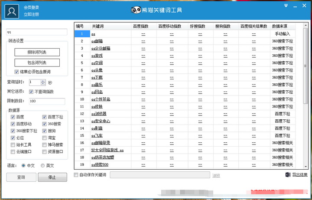Viewport: 312px width, 200px height.
Task: Select 中文 language radio button
Action: pyautogui.click(x=23, y=166)
